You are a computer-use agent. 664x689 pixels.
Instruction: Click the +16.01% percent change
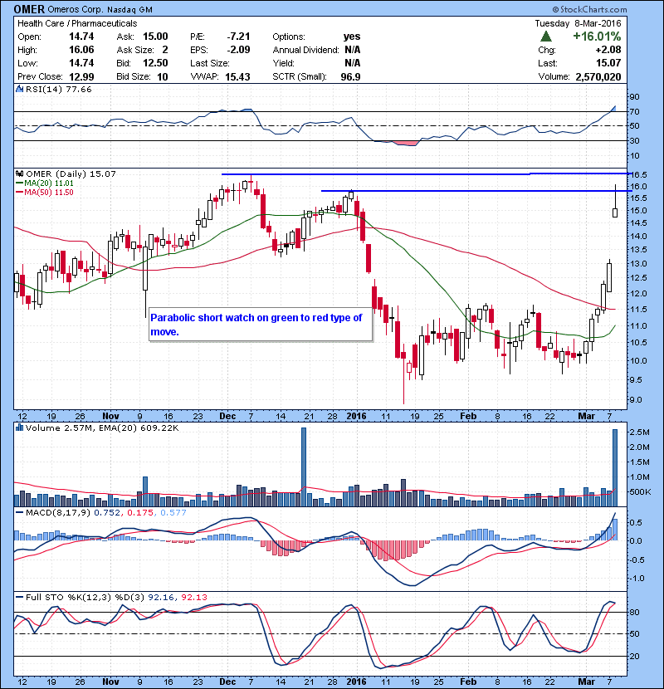tap(597, 36)
